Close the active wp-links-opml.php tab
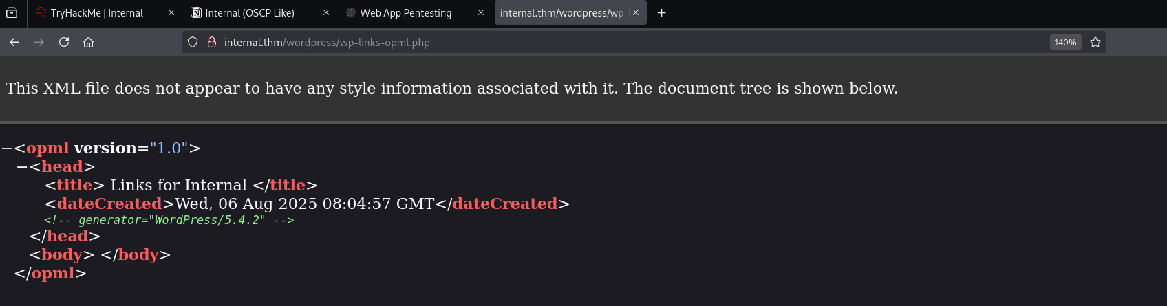The width and height of the screenshot is (1167, 306). [x=636, y=12]
